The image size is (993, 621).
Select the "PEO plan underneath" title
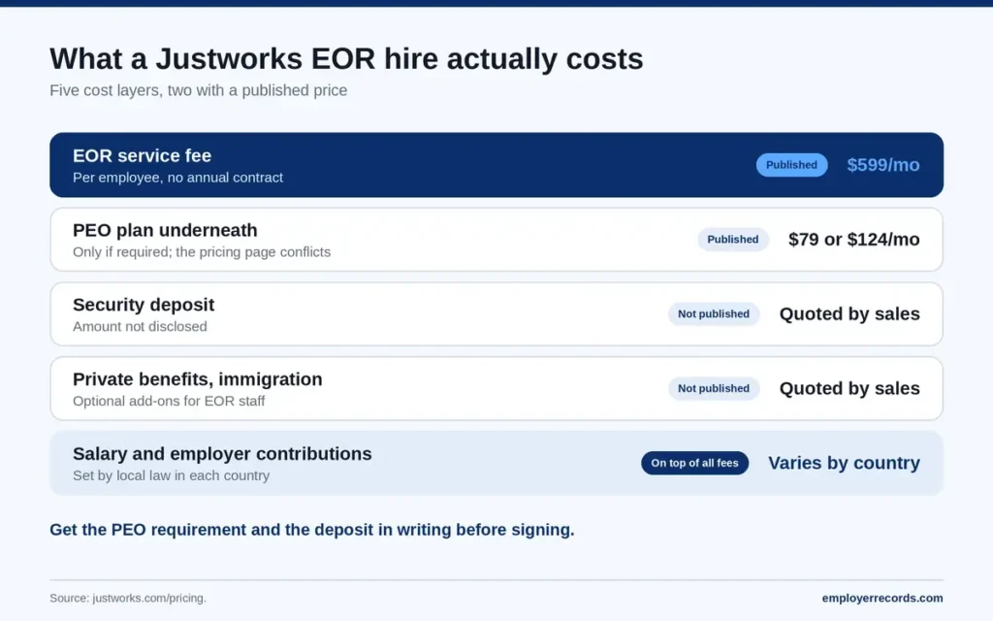tap(165, 230)
